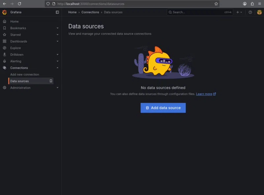Select Add new connection menu item
The image size is (264, 195).
click(24, 75)
